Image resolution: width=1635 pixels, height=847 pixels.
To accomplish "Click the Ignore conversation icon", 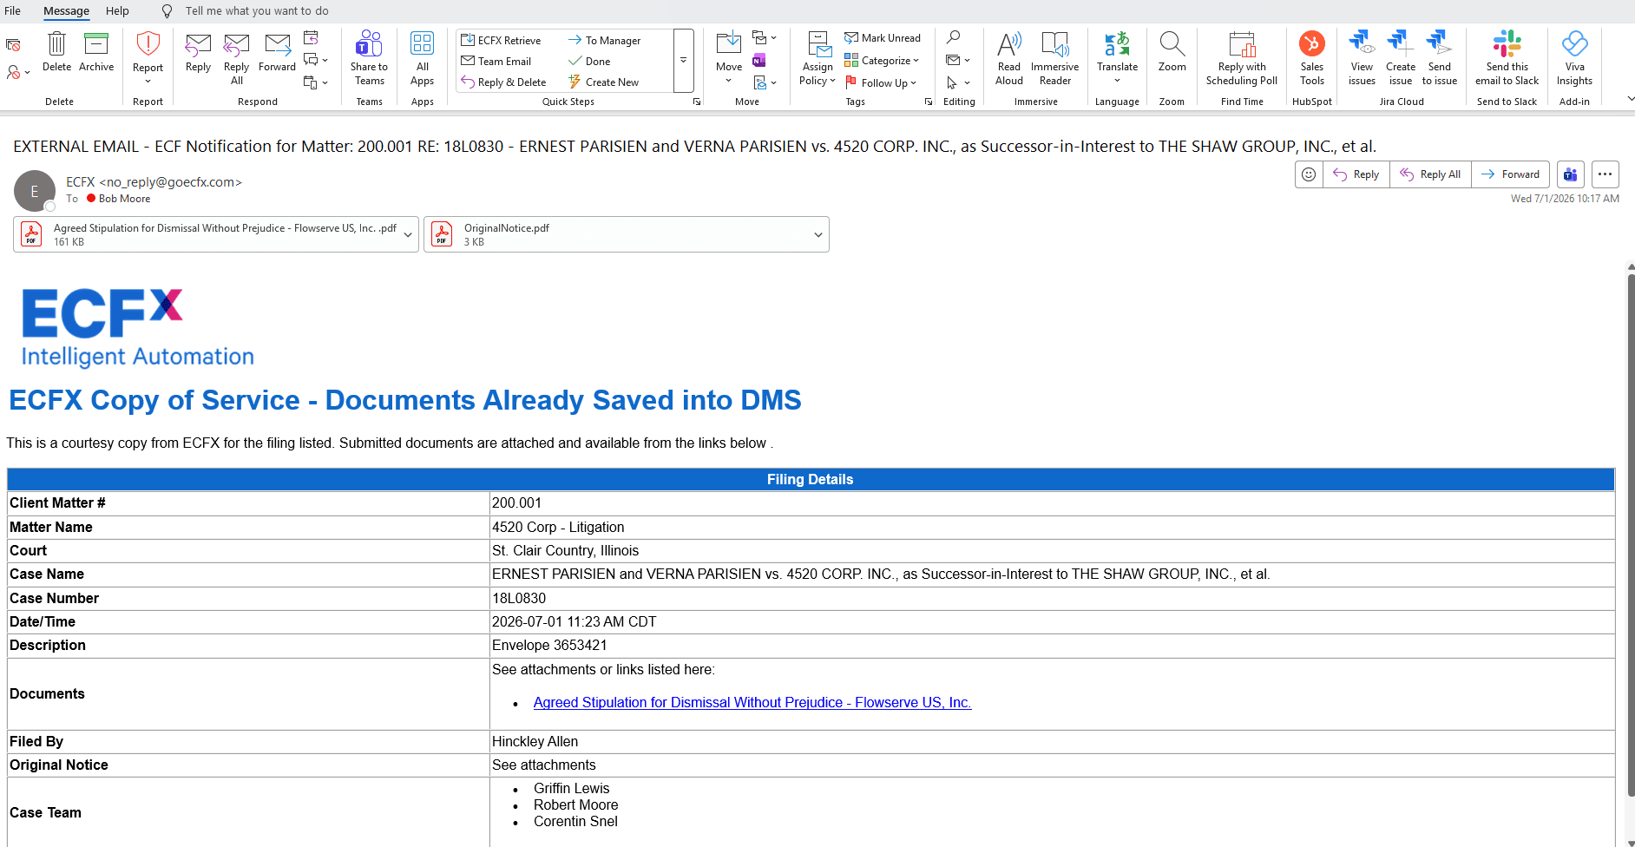I will (x=13, y=44).
